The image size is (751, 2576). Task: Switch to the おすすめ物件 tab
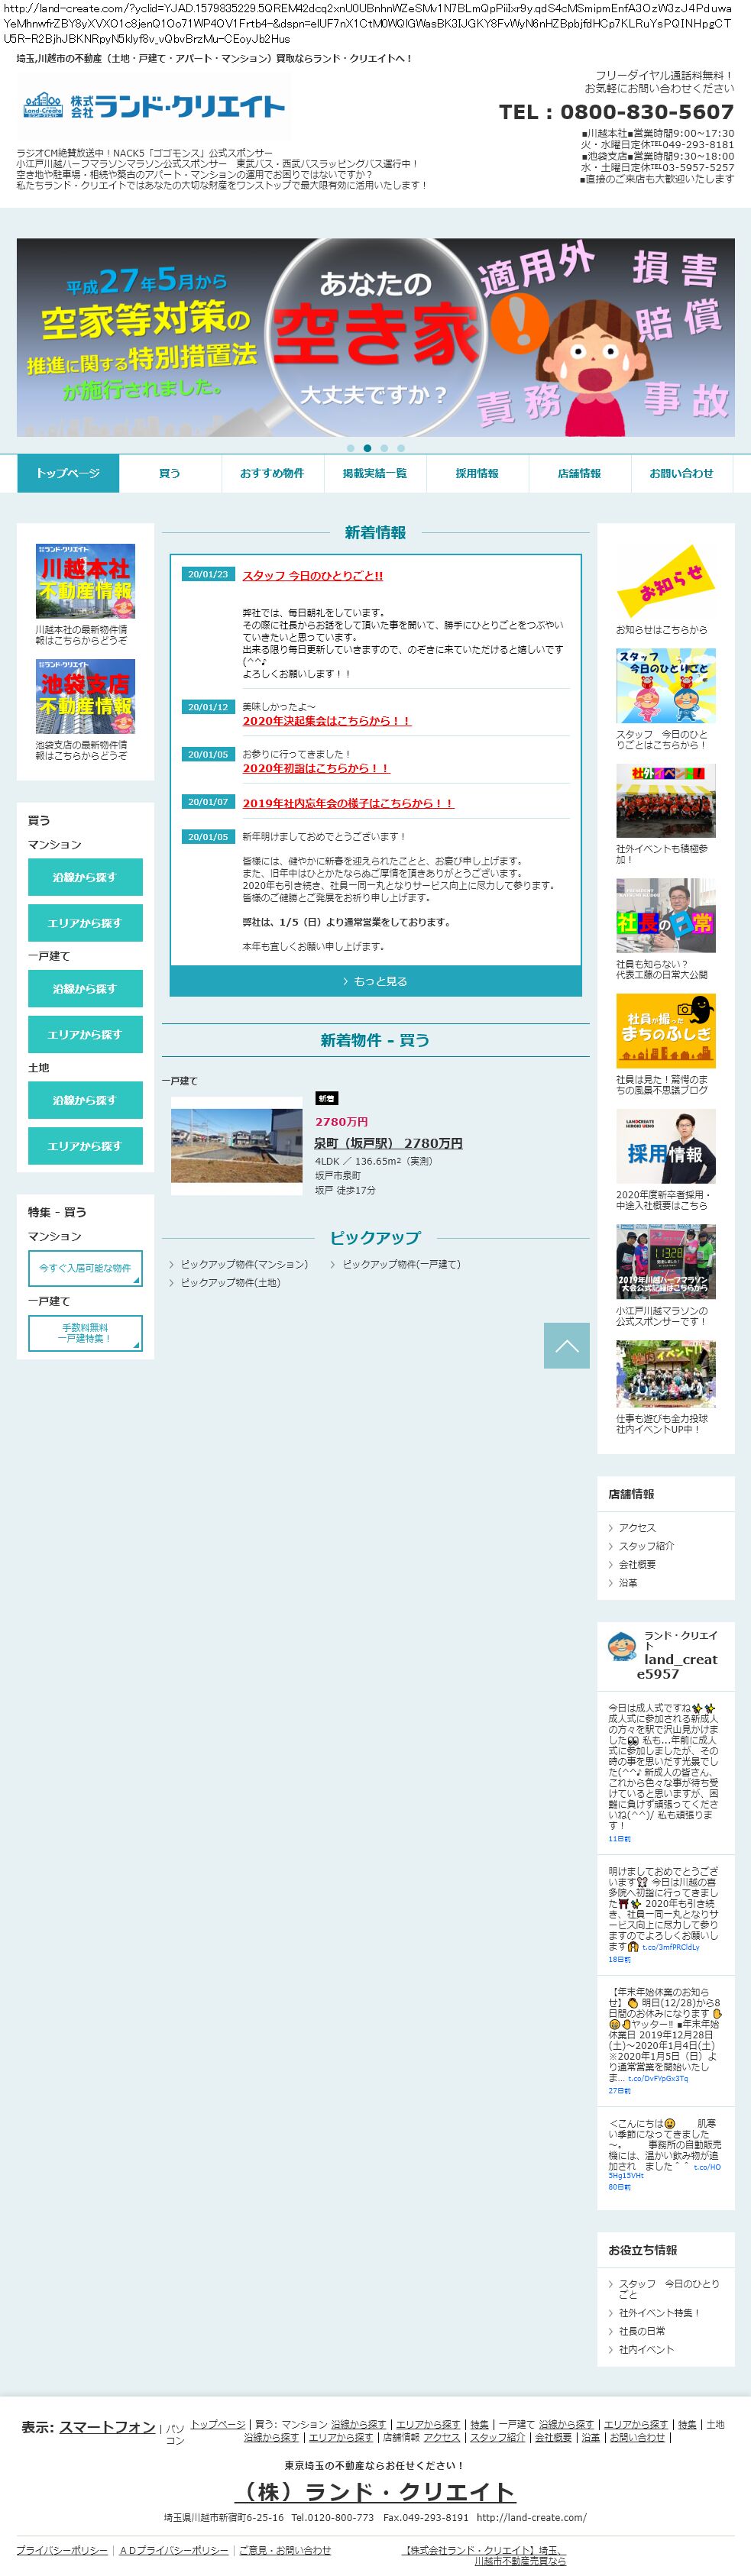tap(272, 473)
